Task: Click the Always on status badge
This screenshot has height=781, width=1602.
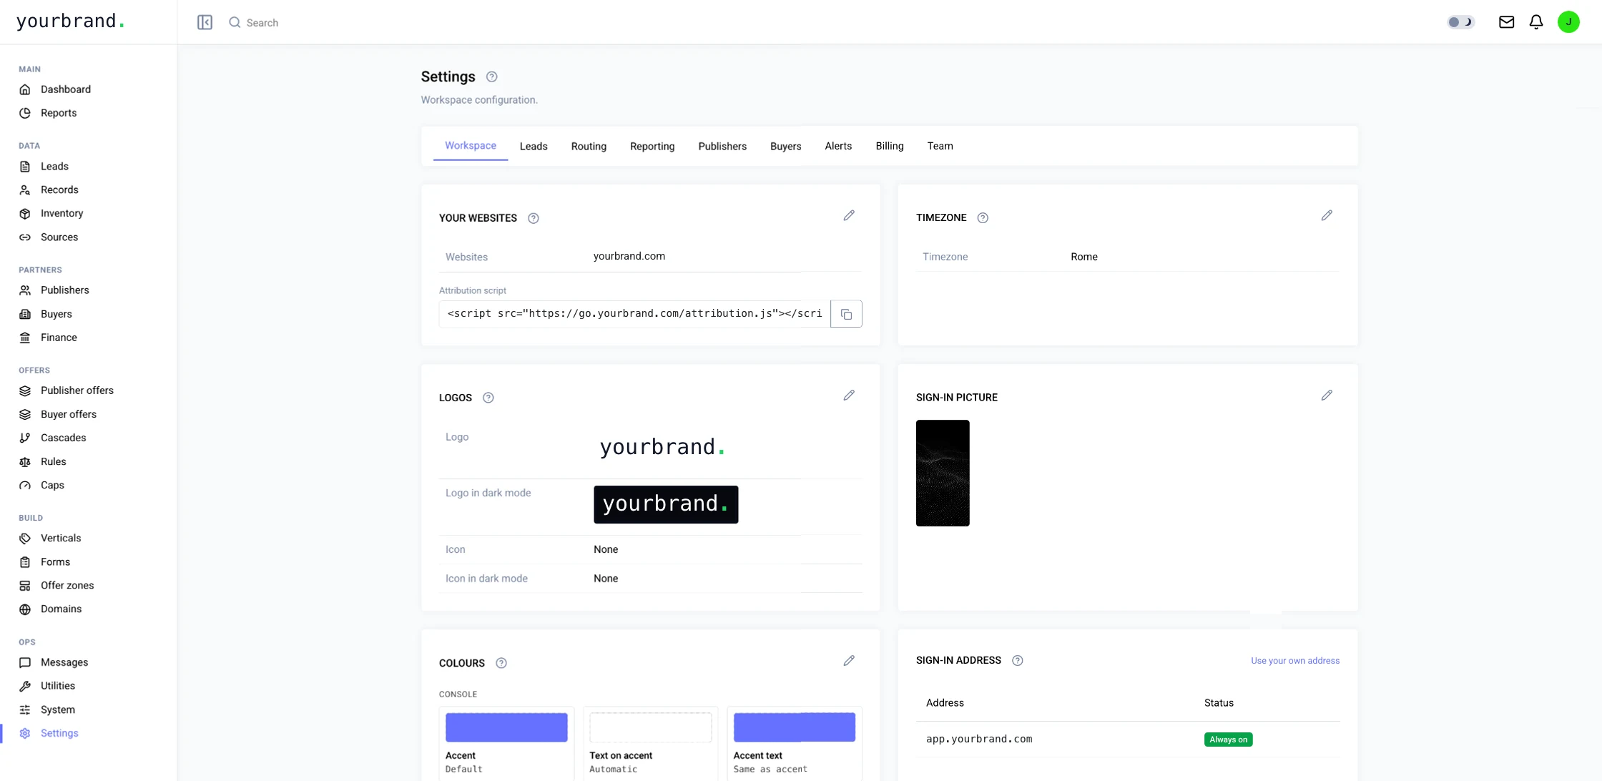Action: [x=1228, y=740]
